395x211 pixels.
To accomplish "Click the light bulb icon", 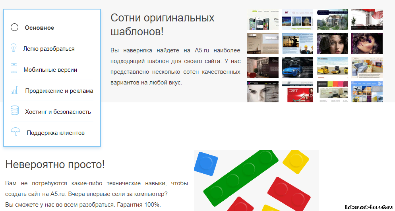I will point(14,48).
